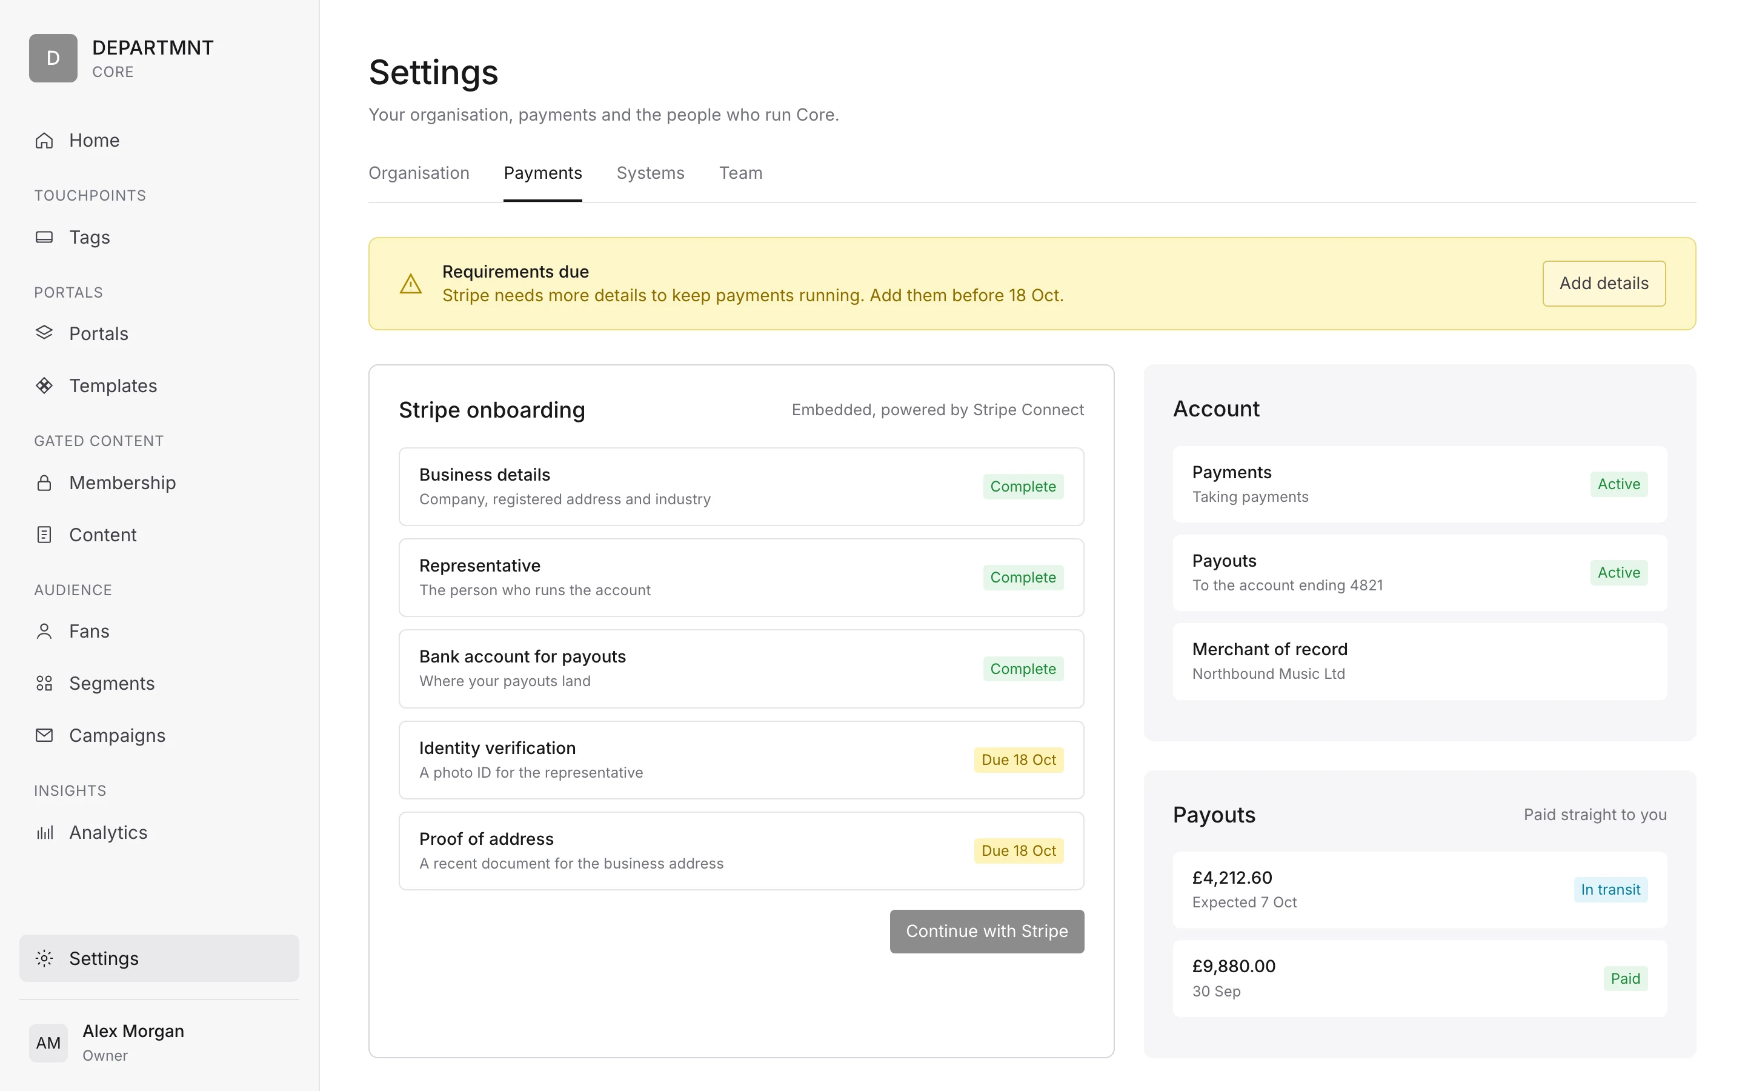Image resolution: width=1745 pixels, height=1091 pixels.
Task: Click the Membership lock icon
Action: pos(44,482)
